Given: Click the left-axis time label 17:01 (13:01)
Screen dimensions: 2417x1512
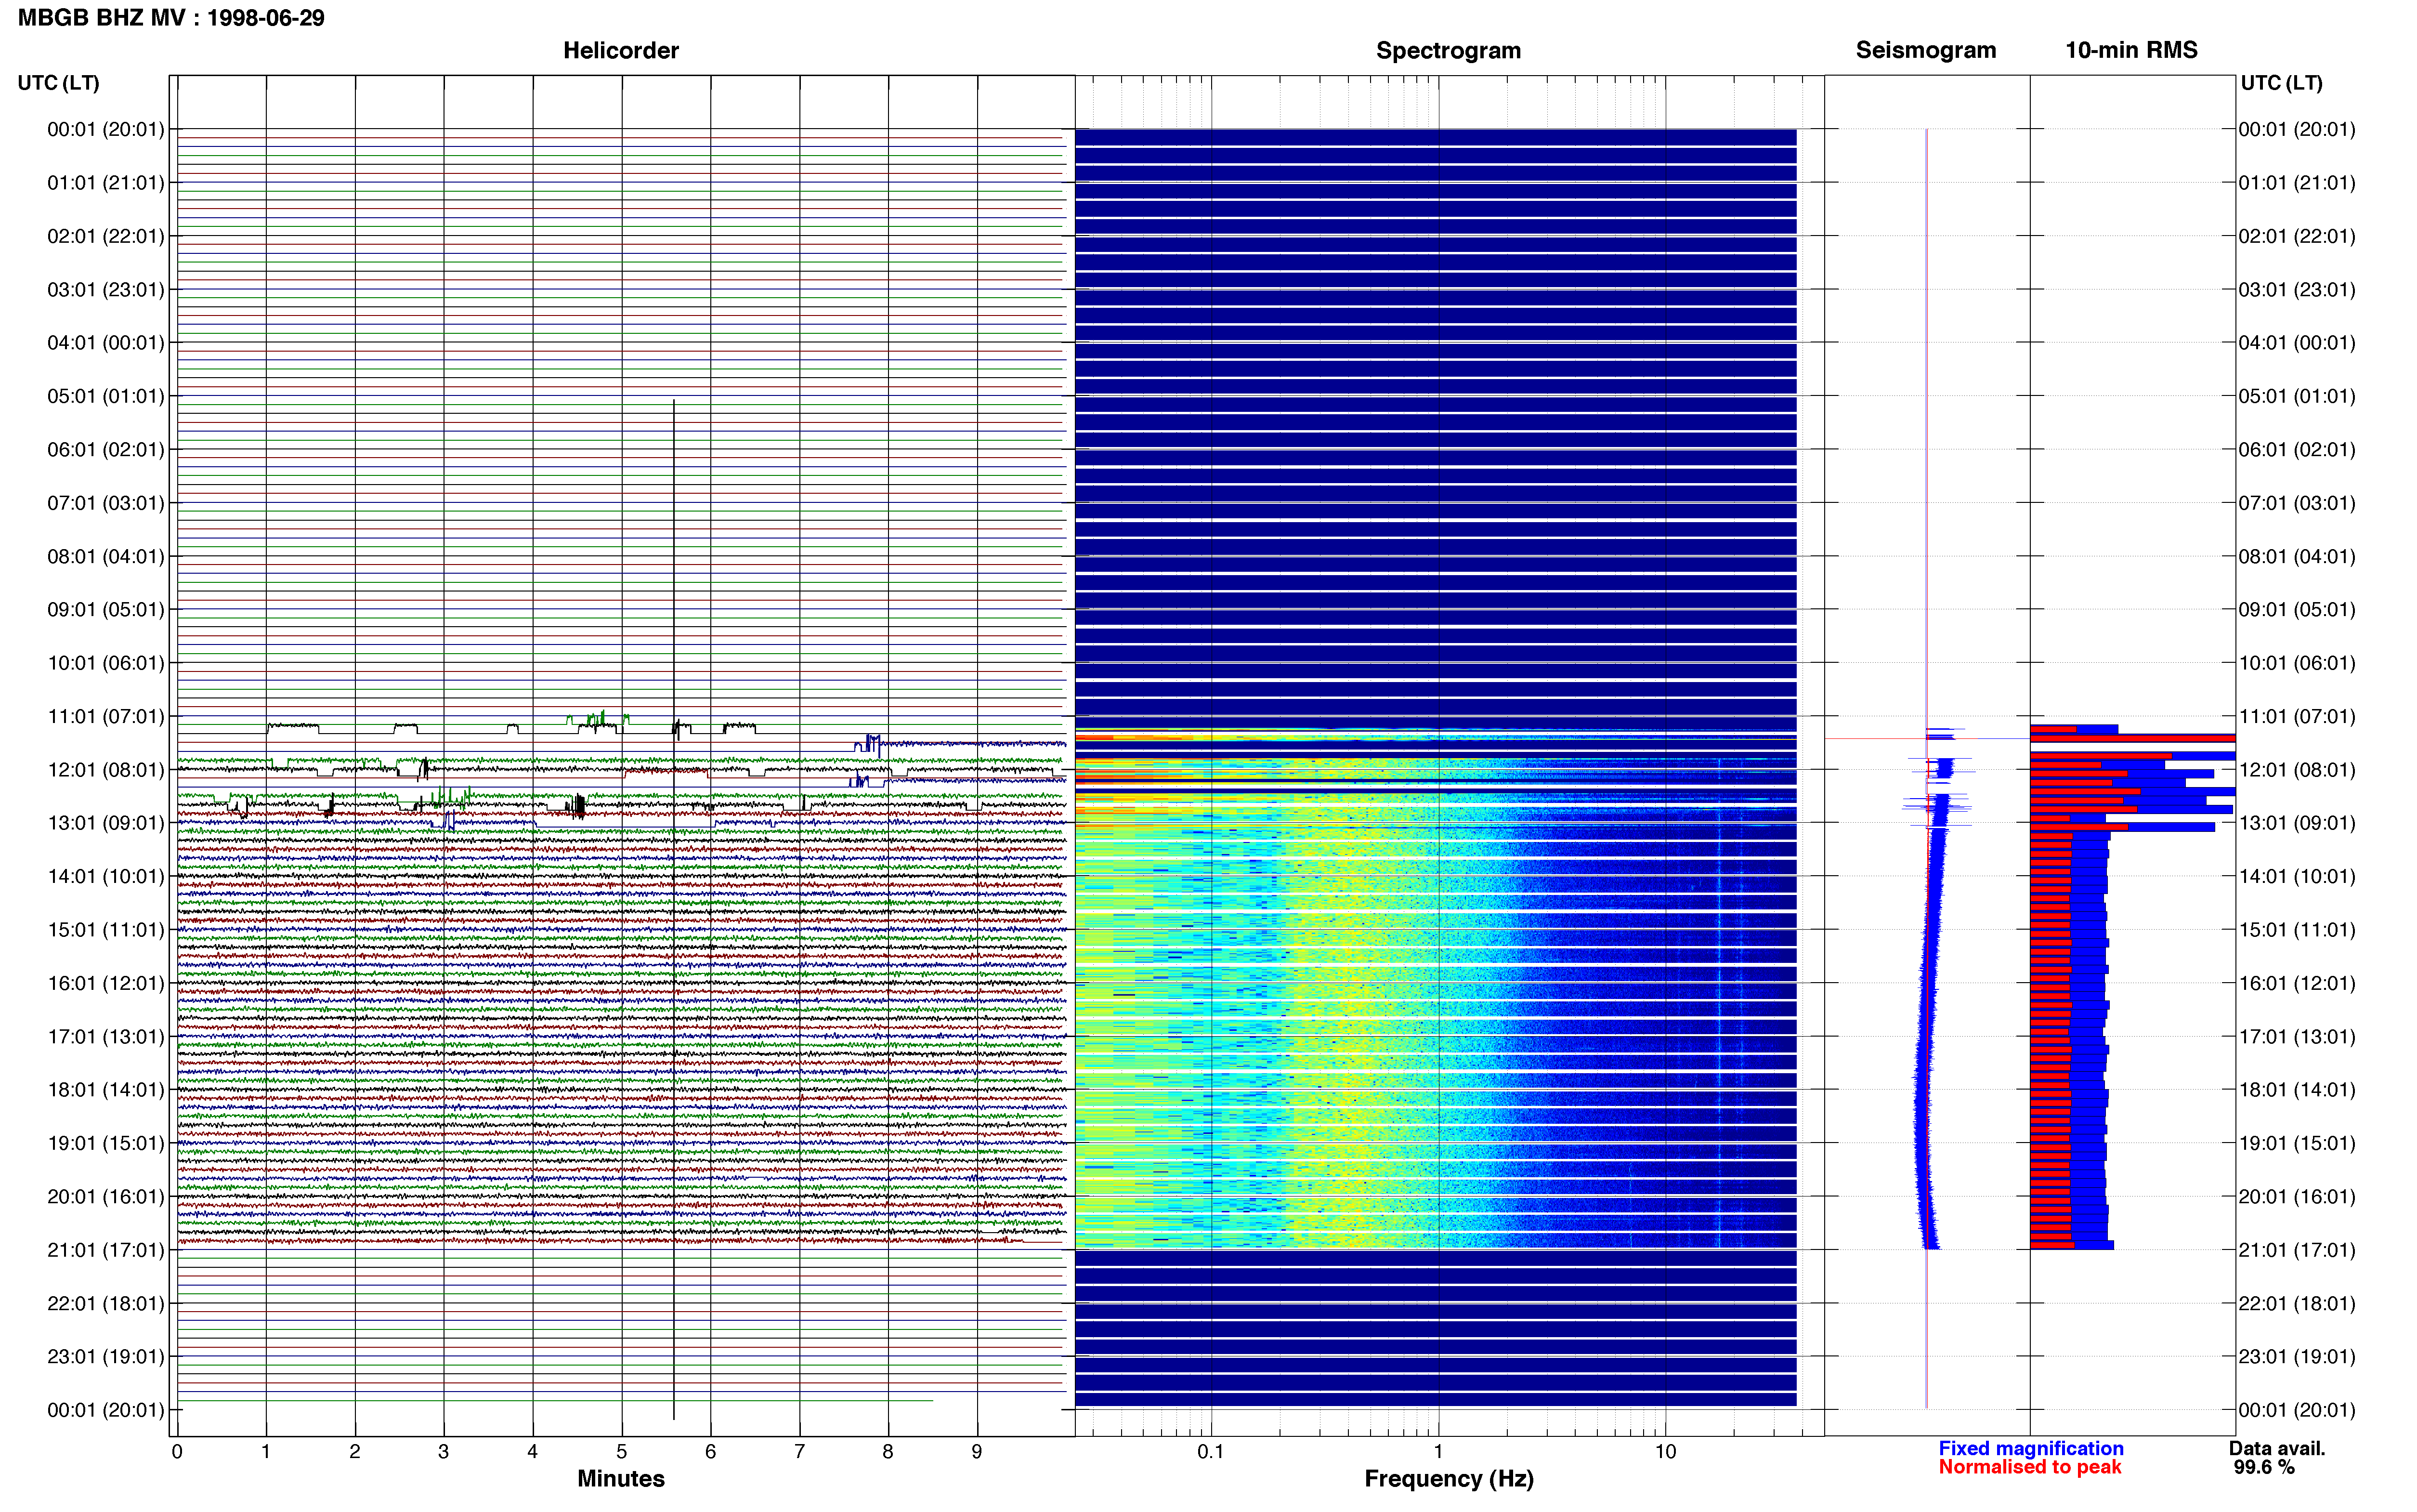Looking at the screenshot, I should click(106, 1036).
